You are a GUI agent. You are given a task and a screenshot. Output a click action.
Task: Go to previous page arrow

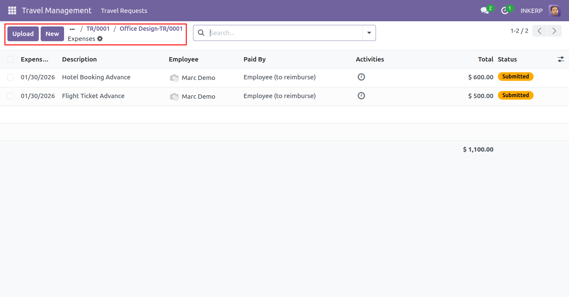[539, 31]
